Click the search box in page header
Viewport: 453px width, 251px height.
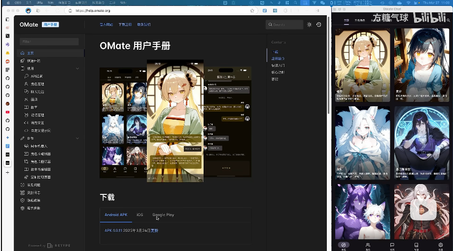pos(285,25)
